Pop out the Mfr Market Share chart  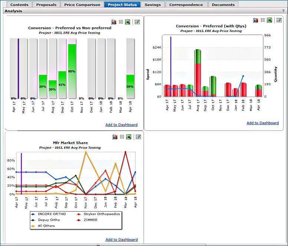[x=137, y=137]
